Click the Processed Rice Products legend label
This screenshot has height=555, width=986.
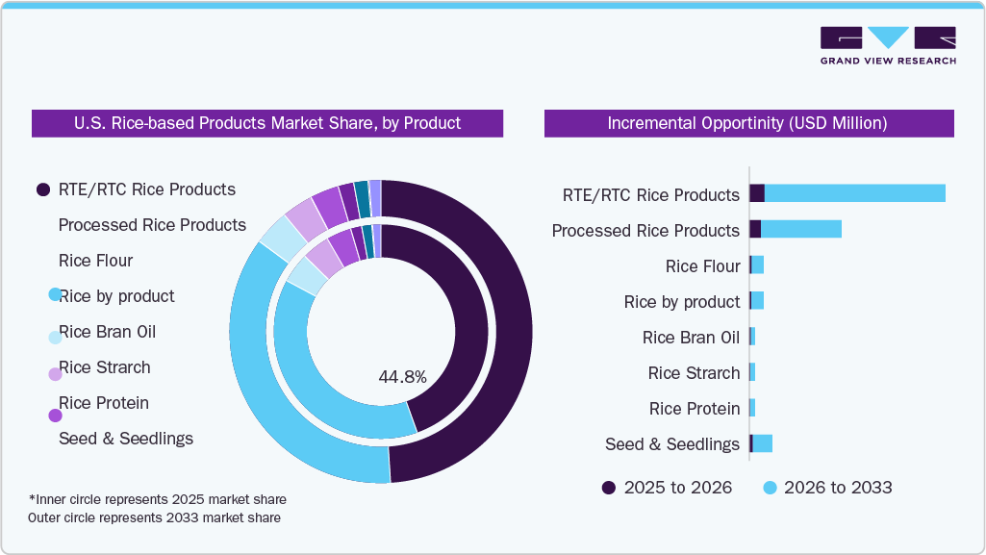[152, 225]
